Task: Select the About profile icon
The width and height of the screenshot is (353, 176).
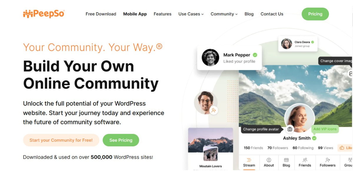Action: point(269,160)
